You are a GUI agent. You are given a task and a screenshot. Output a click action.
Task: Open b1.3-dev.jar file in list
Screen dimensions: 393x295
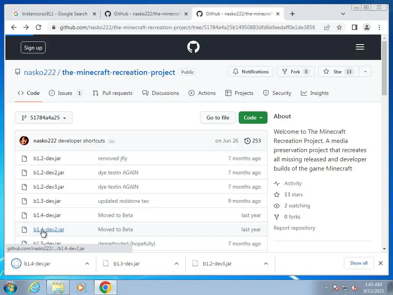47,201
